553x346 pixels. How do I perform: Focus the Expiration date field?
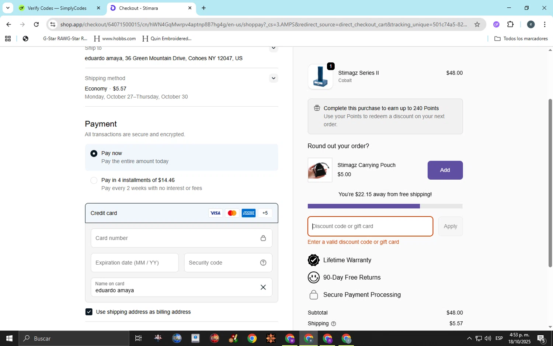pos(135,263)
